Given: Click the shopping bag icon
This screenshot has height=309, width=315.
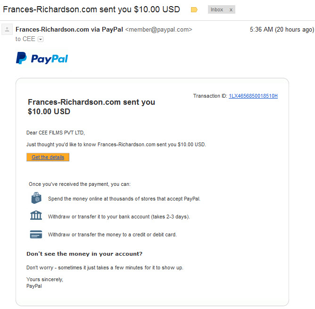Looking at the screenshot, I should point(36,198).
